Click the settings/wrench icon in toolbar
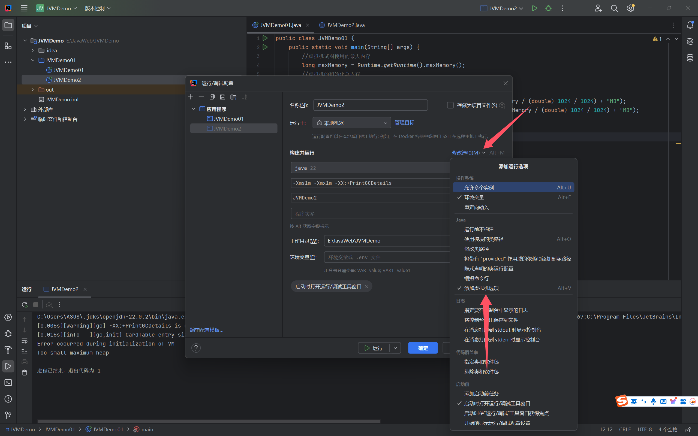The image size is (698, 436). (631, 8)
